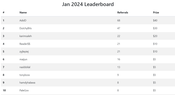Click the # rank column header
The height and width of the screenshot is (95, 175).
point(3,13)
